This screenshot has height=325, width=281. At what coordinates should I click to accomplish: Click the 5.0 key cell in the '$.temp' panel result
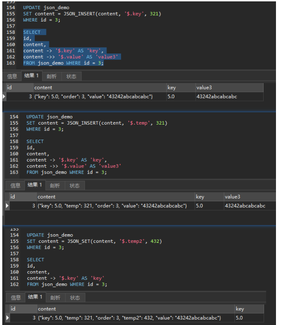(x=209, y=206)
